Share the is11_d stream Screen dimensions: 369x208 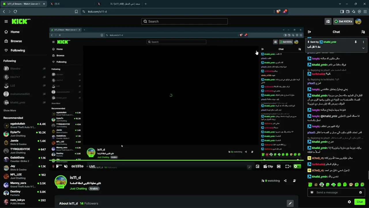click(285, 181)
